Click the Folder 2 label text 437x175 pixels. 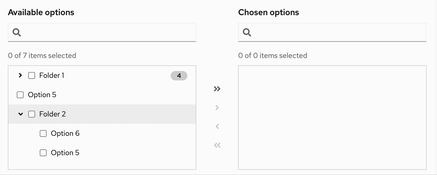click(52, 114)
